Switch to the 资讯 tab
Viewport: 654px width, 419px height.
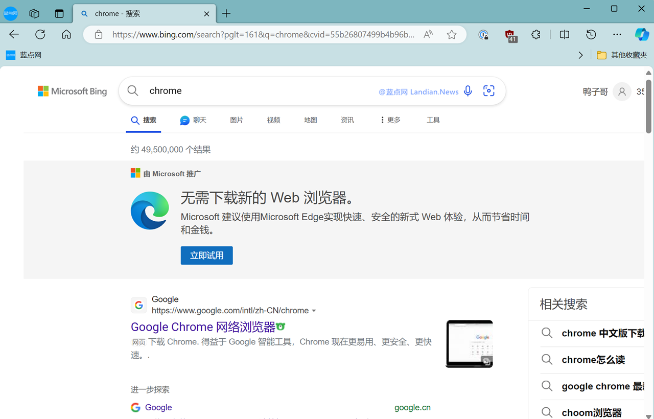(x=347, y=120)
